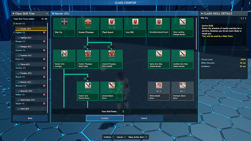The width and height of the screenshot is (251, 141).
Task: Toggle the Fighter (01) skill tree checkmark
Action: point(19,38)
